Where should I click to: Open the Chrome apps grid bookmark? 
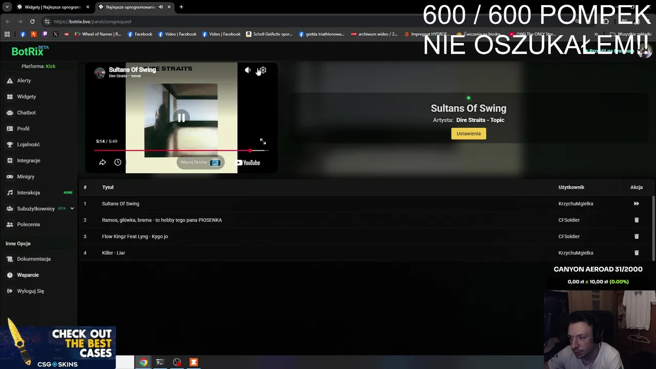pyautogui.click(x=7, y=34)
